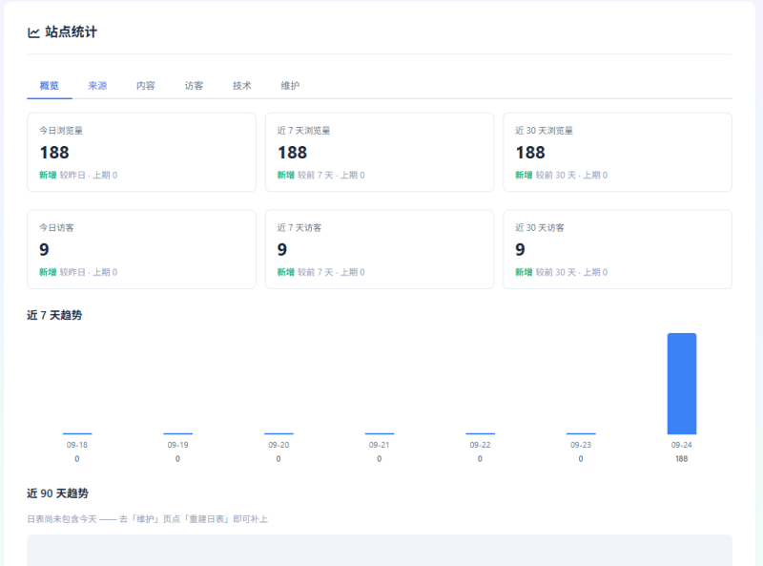
Task: Open the 技术 tab
Action: pos(242,86)
